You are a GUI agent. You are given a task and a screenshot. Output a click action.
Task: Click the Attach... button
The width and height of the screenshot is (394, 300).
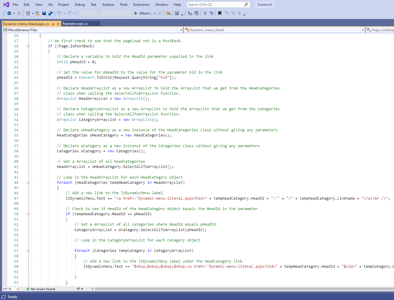[x=145, y=13]
